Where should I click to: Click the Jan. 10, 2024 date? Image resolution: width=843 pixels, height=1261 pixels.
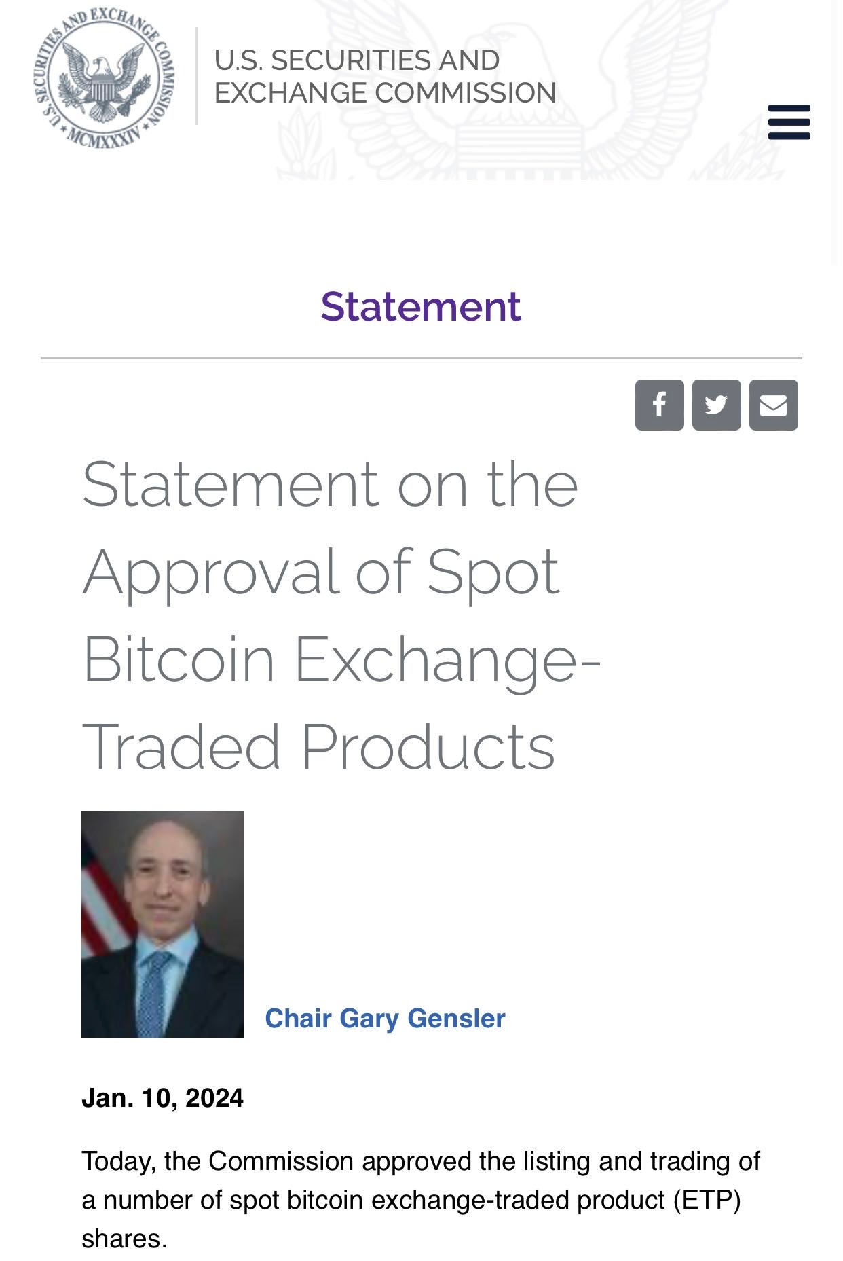[x=162, y=1098]
